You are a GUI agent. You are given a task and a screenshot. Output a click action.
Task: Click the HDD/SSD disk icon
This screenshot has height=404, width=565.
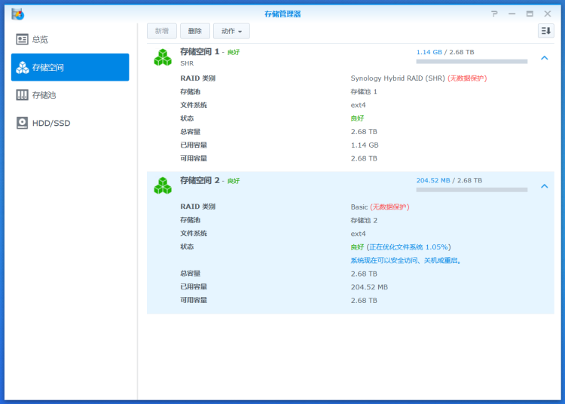pos(22,124)
